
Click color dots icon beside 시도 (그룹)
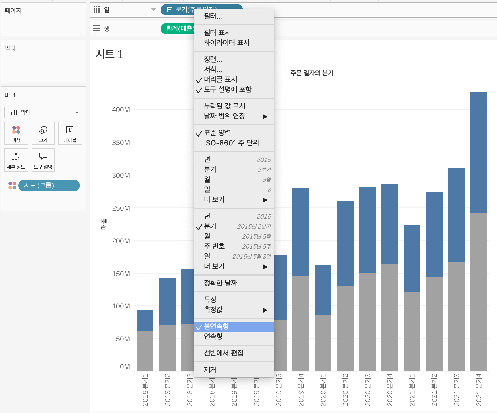[x=12, y=186]
